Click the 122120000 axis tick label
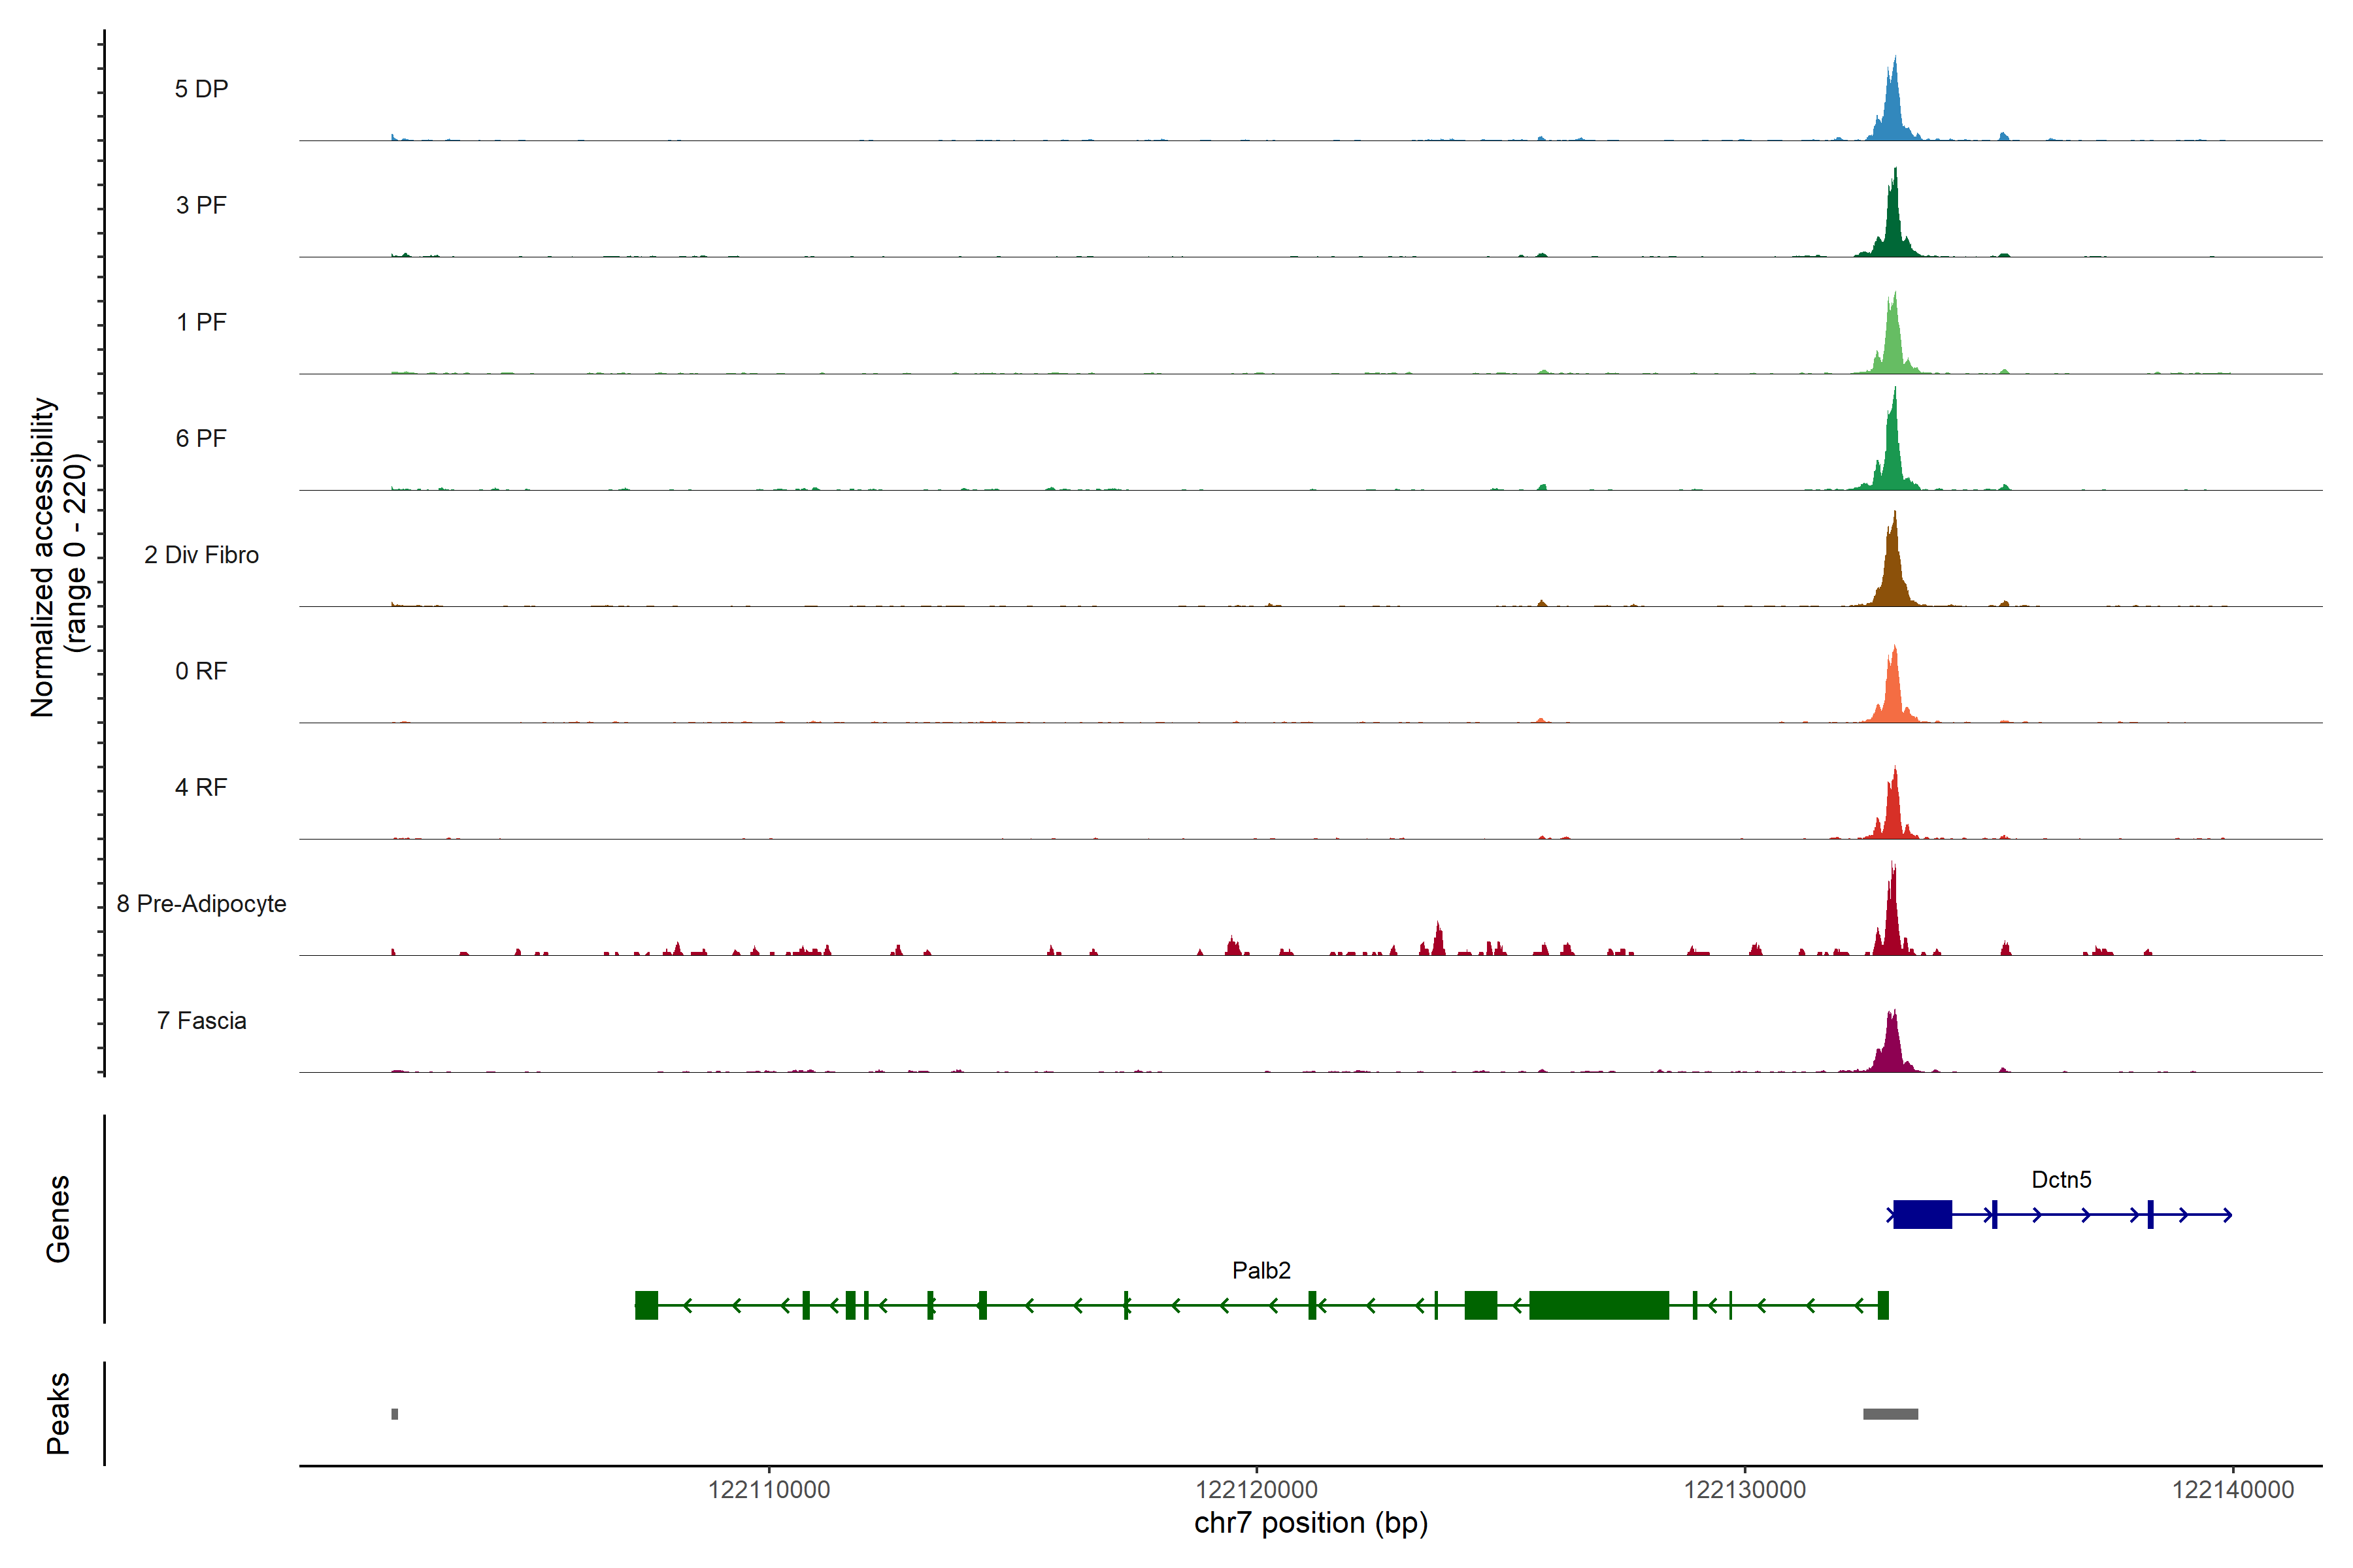The image size is (2353, 1568). tap(1256, 1490)
